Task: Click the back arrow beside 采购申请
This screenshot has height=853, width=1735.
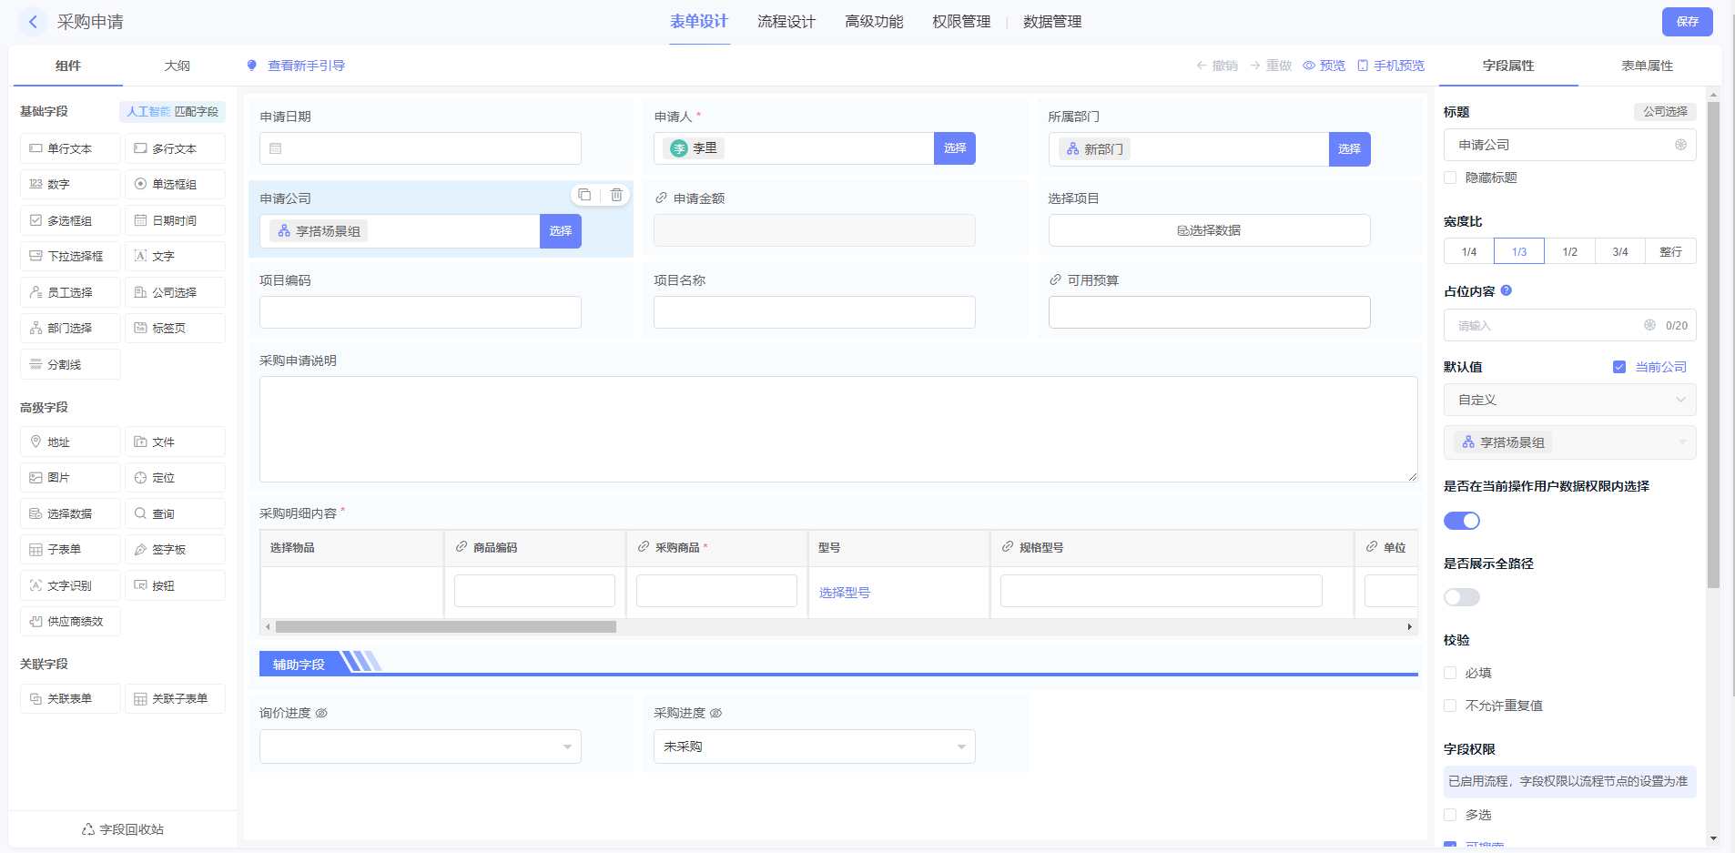Action: (33, 22)
